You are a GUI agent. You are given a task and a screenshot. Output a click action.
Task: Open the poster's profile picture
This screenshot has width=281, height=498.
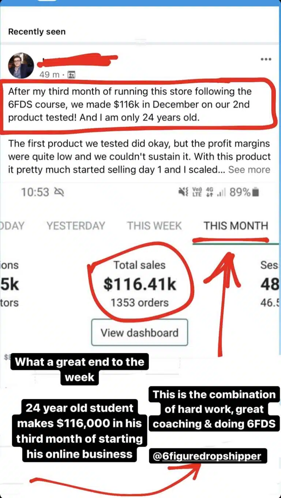tap(21, 66)
